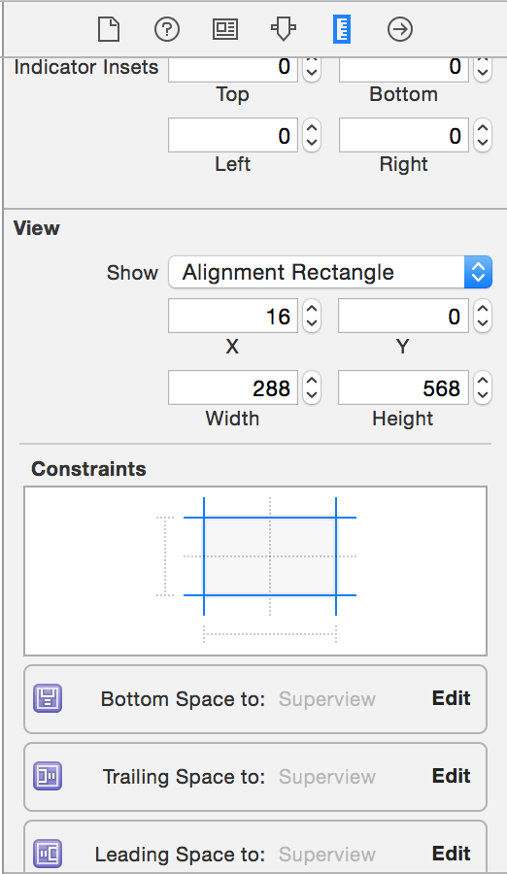Adjust the Left indicator inset stepper
The height and width of the screenshot is (874, 507).
click(312, 135)
